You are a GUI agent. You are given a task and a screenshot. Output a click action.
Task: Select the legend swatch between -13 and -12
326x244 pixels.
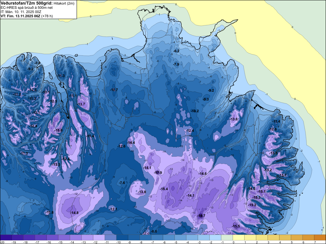point(87,237)
